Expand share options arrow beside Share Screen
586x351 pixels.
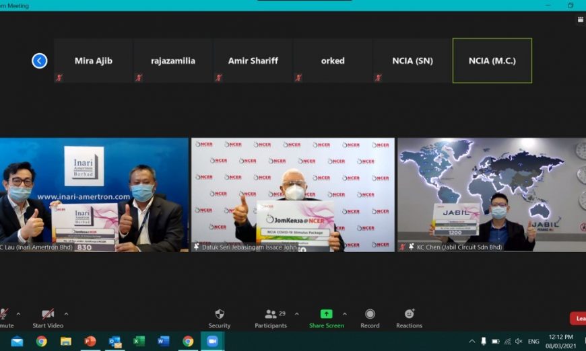pyautogui.click(x=345, y=314)
